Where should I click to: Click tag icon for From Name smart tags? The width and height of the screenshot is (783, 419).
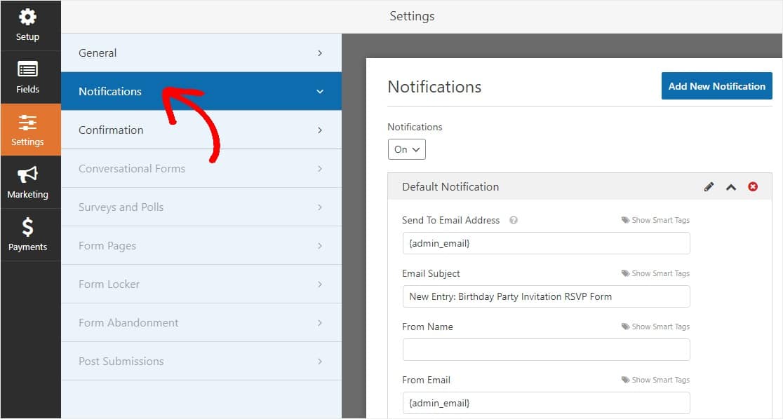click(625, 327)
